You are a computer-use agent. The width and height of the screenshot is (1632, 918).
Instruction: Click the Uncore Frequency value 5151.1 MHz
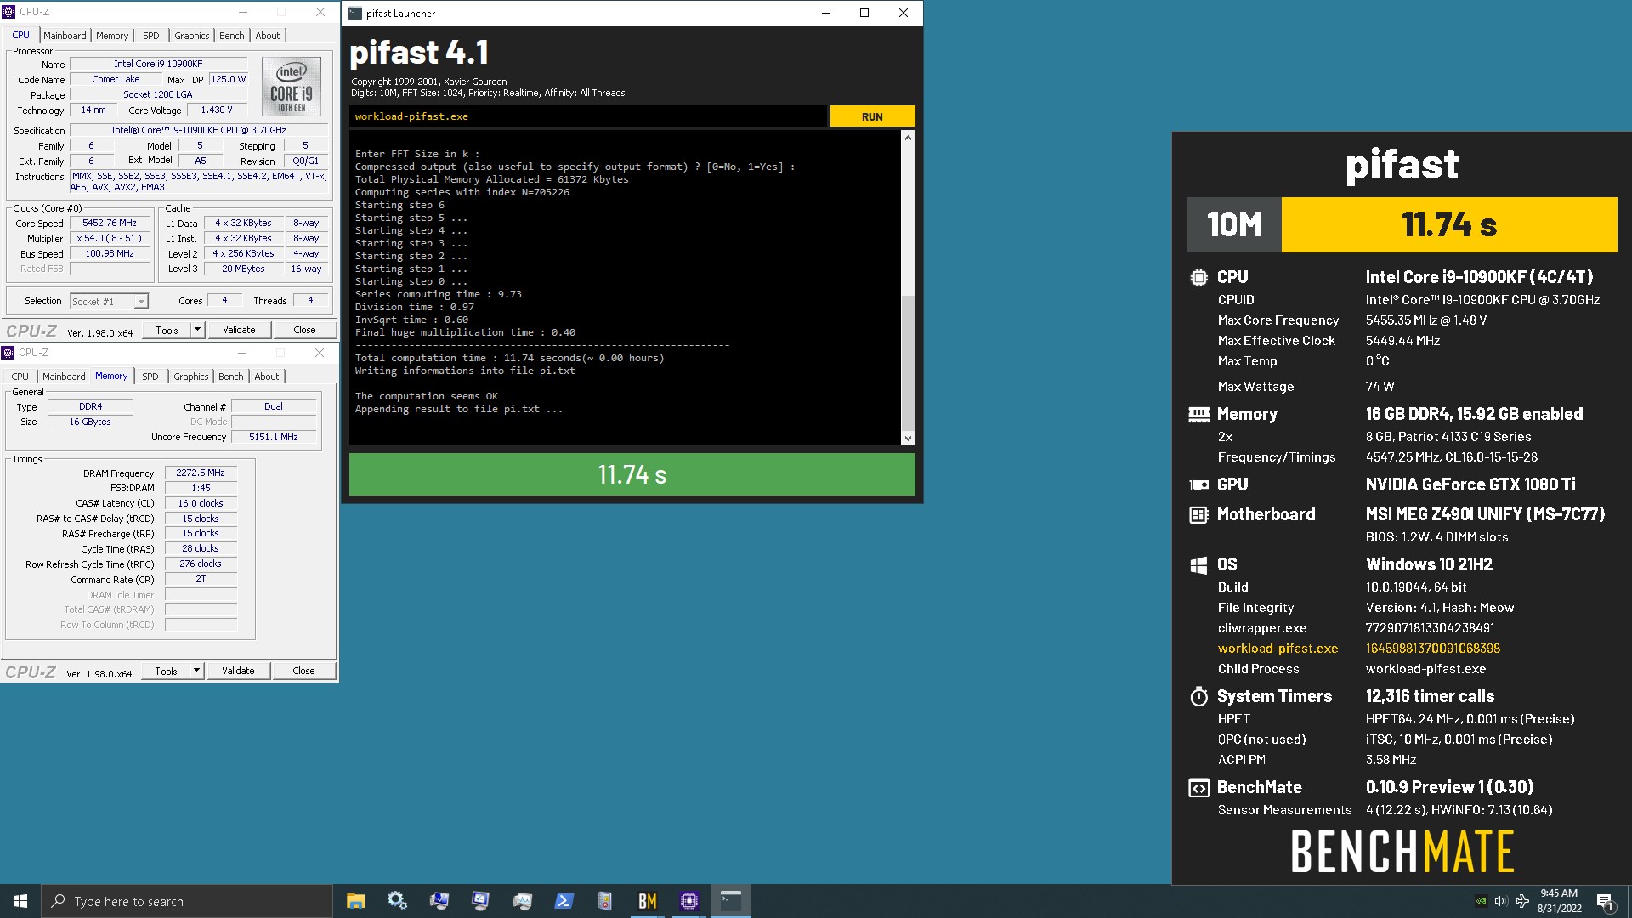click(274, 437)
